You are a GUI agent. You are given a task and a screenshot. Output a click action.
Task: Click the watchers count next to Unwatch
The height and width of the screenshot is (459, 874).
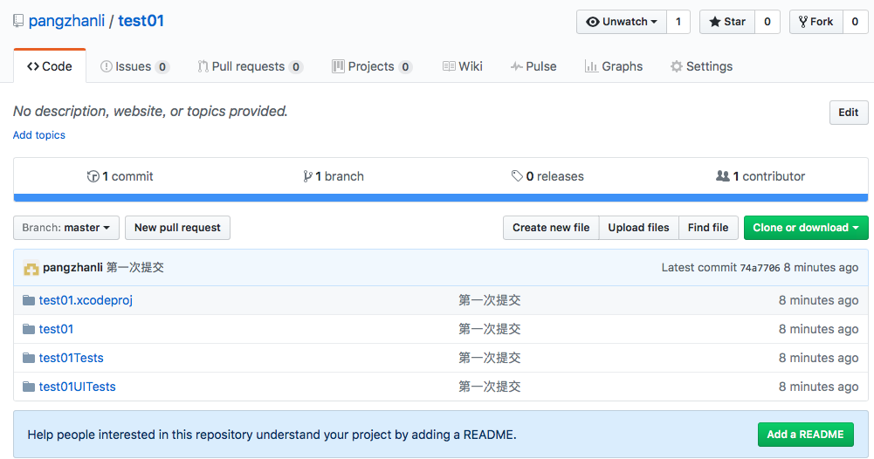click(678, 22)
